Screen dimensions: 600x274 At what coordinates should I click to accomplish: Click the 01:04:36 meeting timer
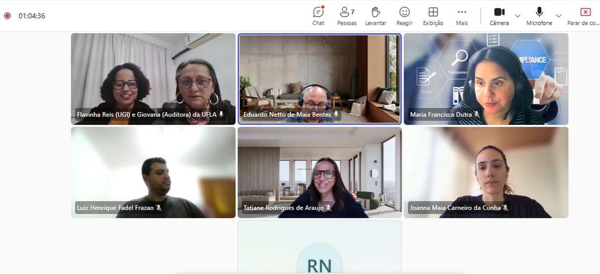click(32, 16)
